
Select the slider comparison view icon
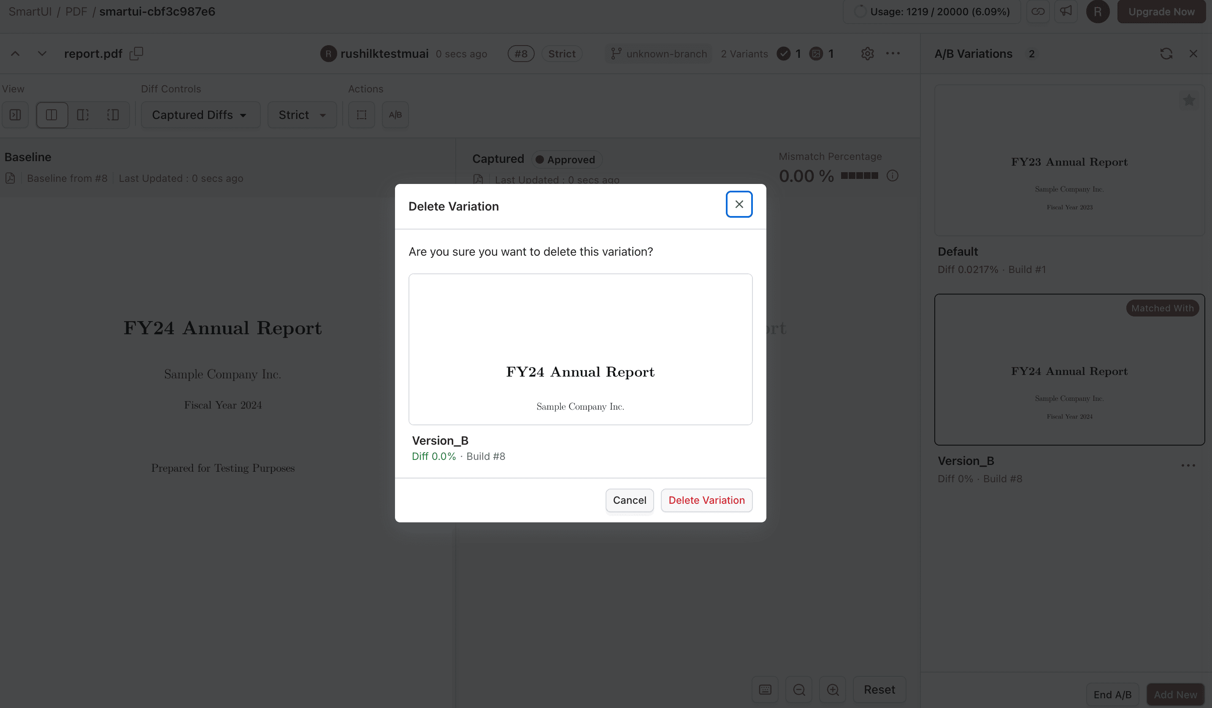(x=83, y=114)
